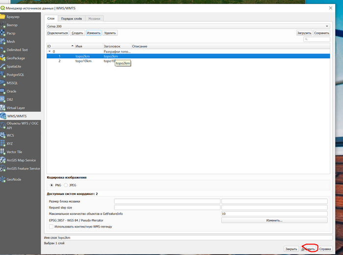This screenshot has width=343, height=255.
Task: Click the Загрузить button
Action: [x=304, y=33]
